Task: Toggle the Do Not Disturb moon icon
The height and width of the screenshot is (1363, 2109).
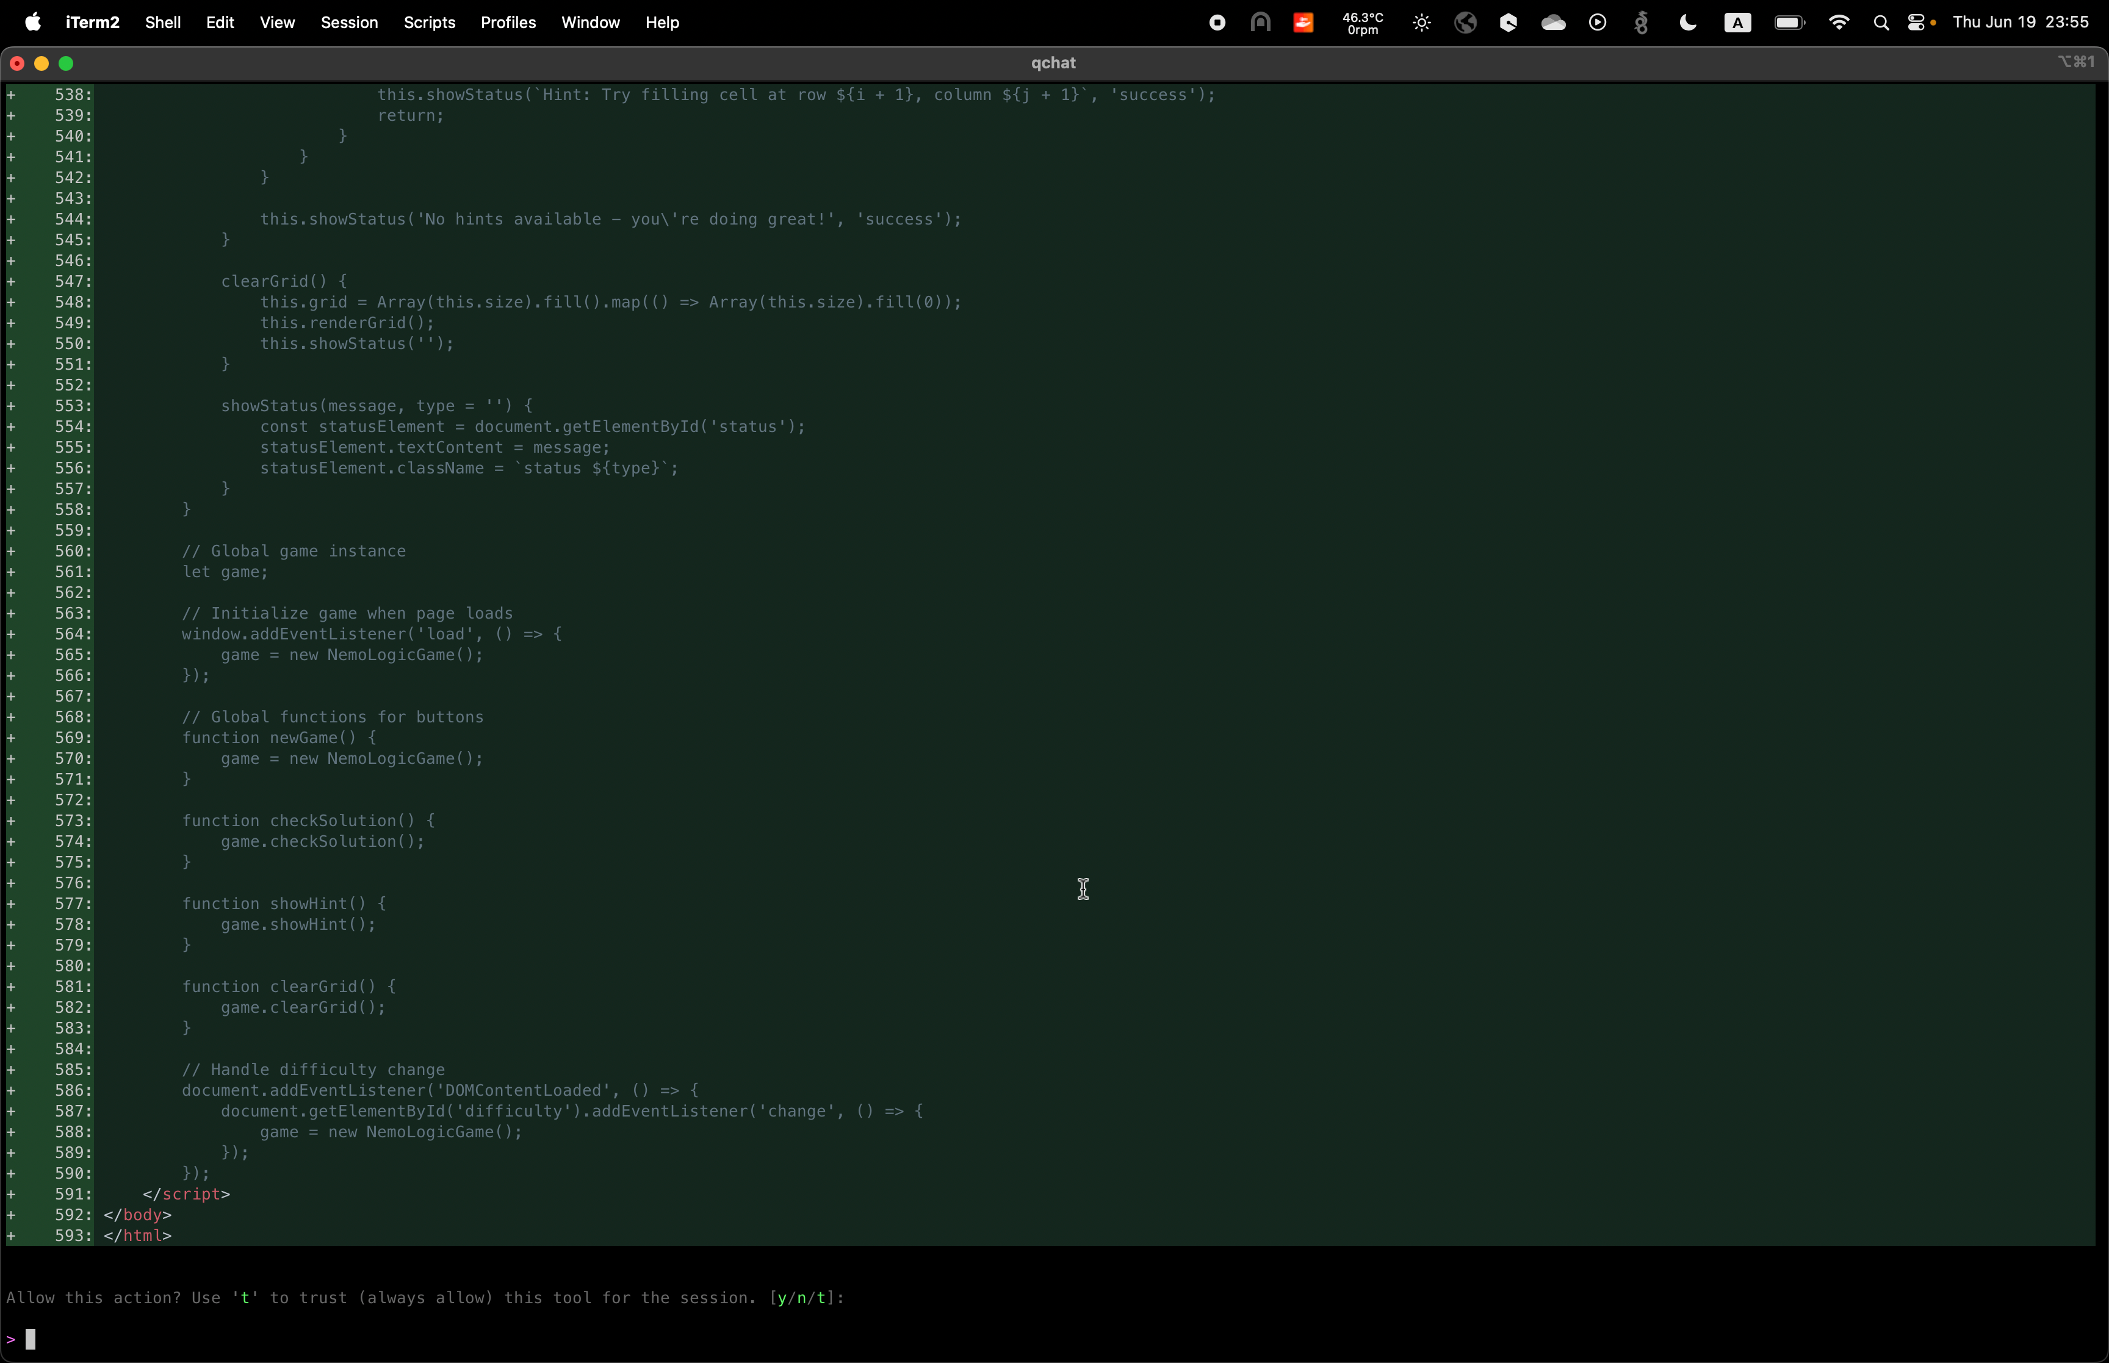Action: (1688, 23)
